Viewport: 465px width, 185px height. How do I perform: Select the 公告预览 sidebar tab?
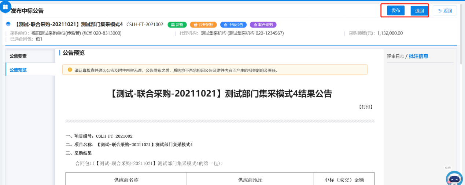(18, 70)
